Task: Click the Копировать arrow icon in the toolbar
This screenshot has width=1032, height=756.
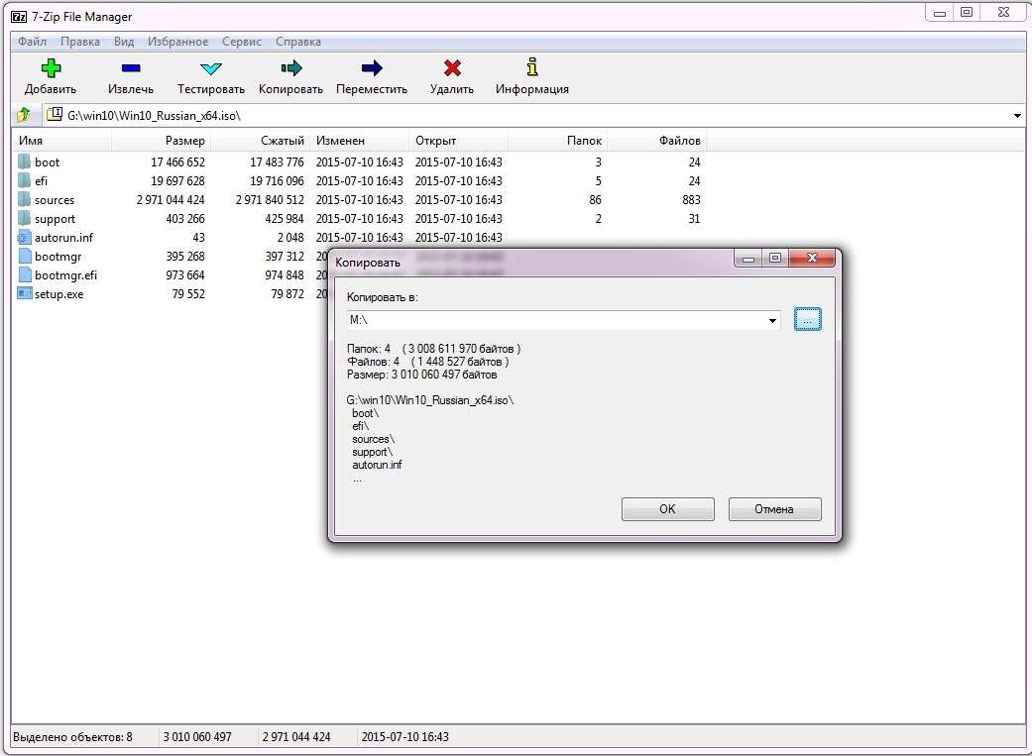Action: (x=290, y=67)
